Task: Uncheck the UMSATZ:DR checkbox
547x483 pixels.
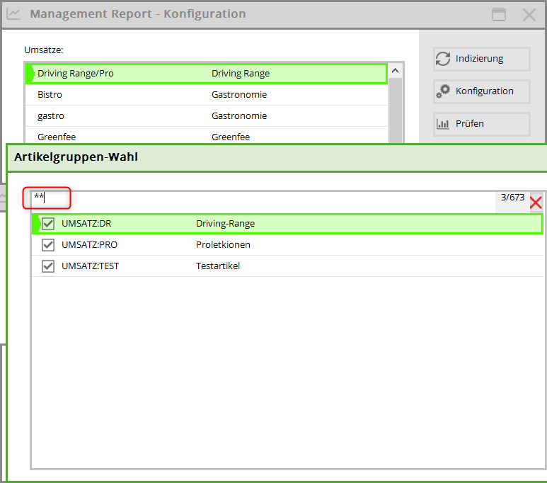Action: point(48,224)
